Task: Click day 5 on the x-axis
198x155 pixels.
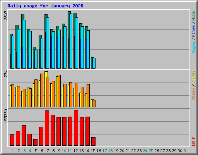Action: pyautogui.click(x=36, y=151)
